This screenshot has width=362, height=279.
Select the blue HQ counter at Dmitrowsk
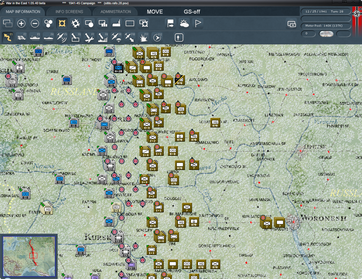tap(60, 180)
